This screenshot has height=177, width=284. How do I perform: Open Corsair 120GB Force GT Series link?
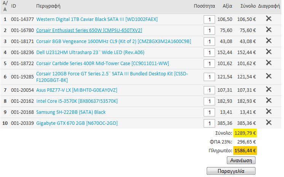click(112, 77)
